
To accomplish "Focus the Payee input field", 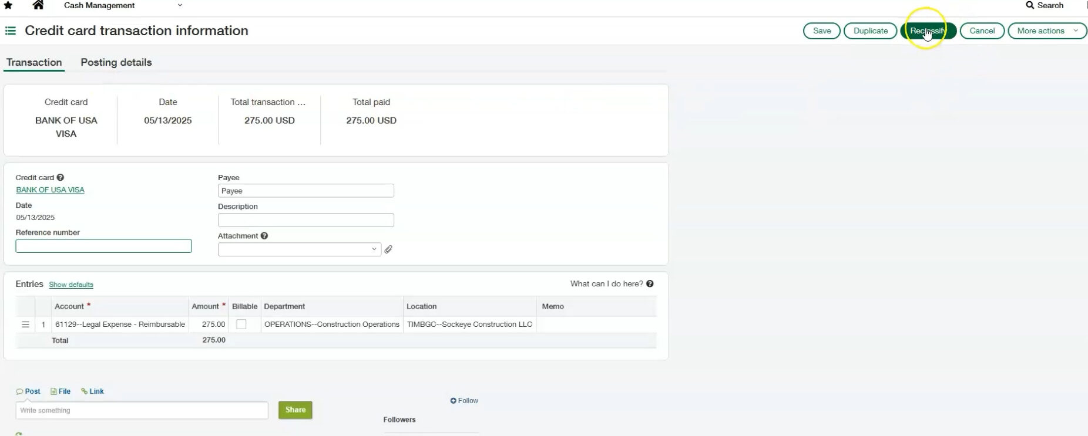I will [305, 191].
